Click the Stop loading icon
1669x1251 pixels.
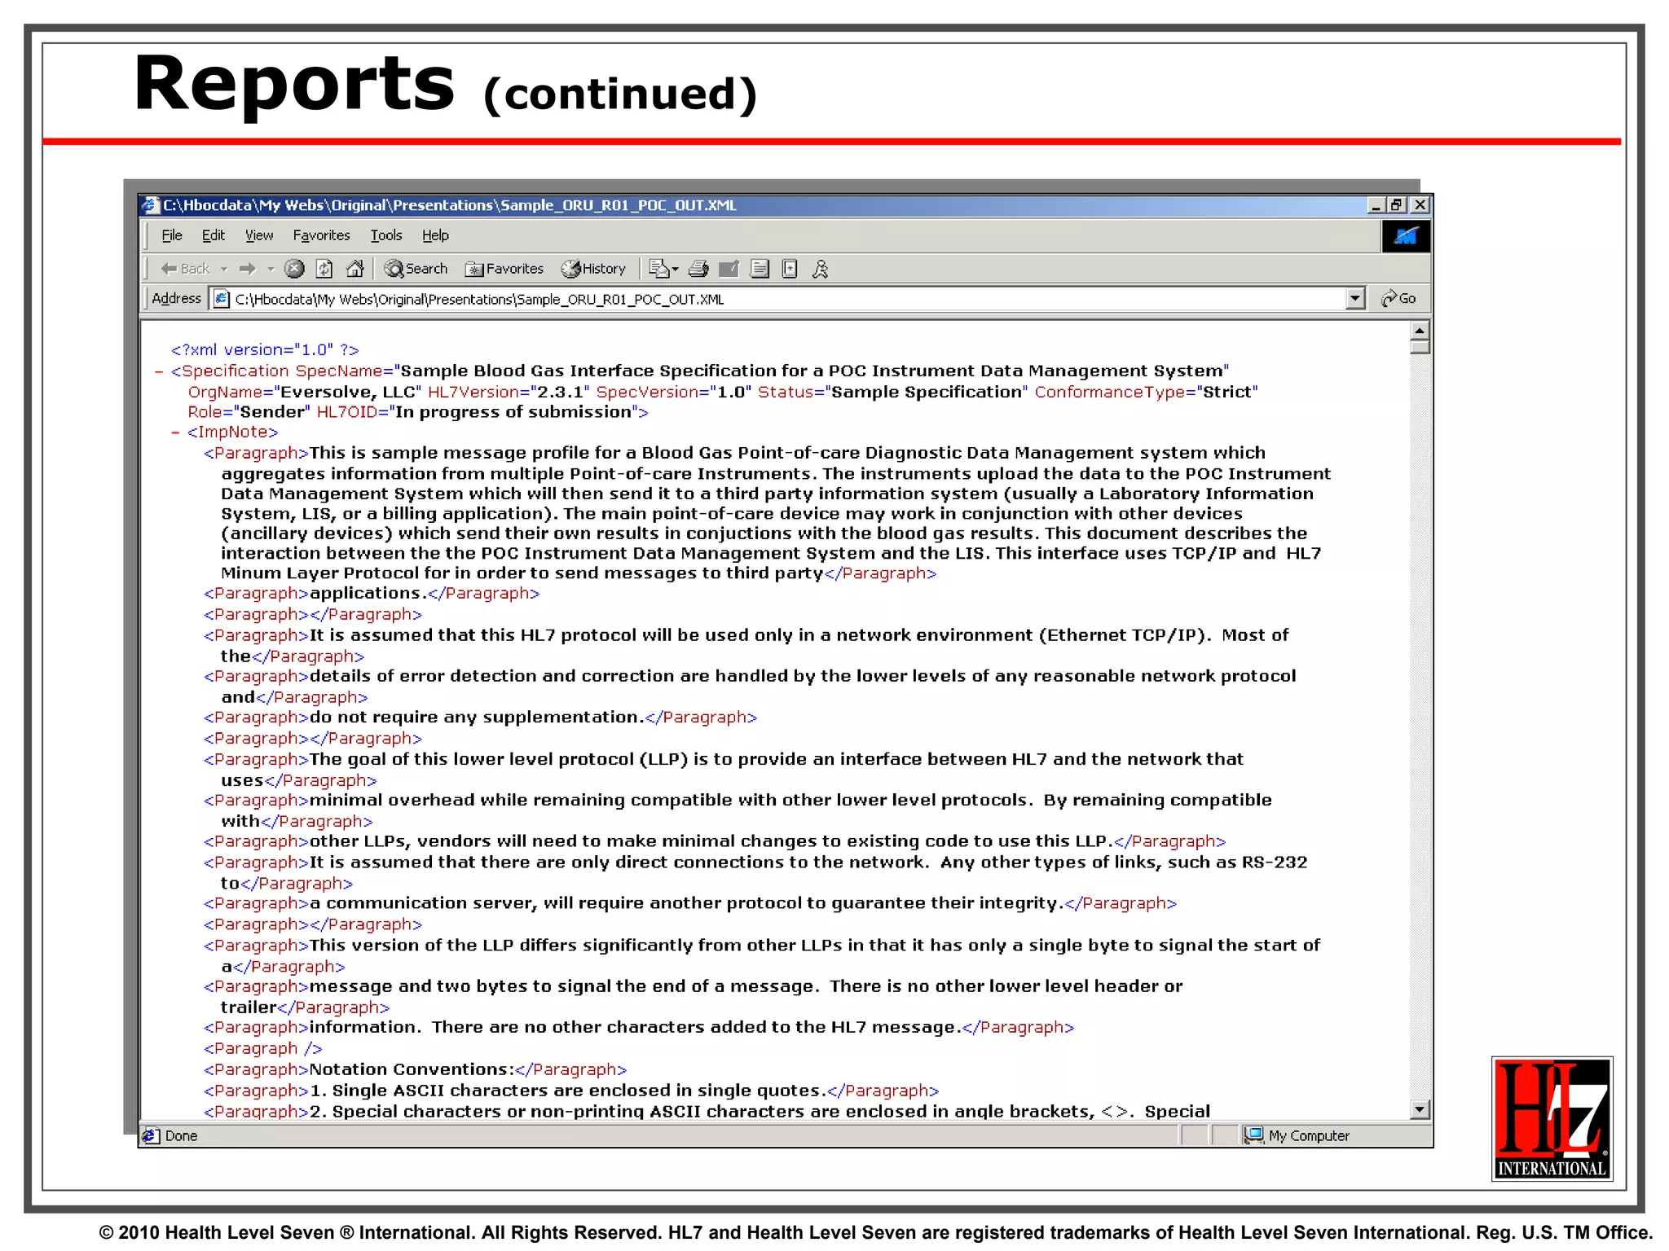pyautogui.click(x=294, y=268)
